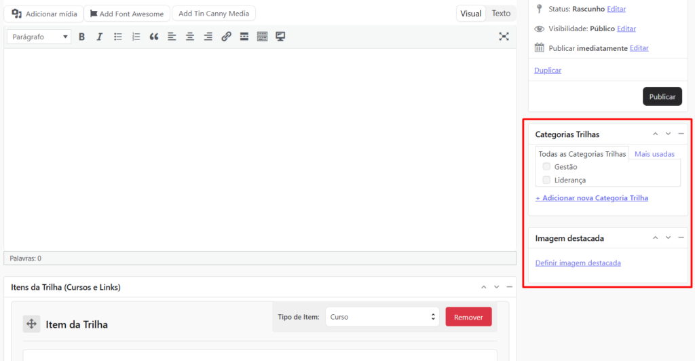Insert a bulleted list
Viewport: 695px width, 361px height.
118,37
